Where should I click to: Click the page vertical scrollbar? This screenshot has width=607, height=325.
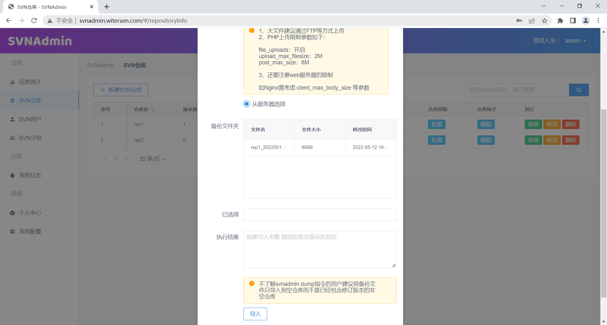point(604,203)
